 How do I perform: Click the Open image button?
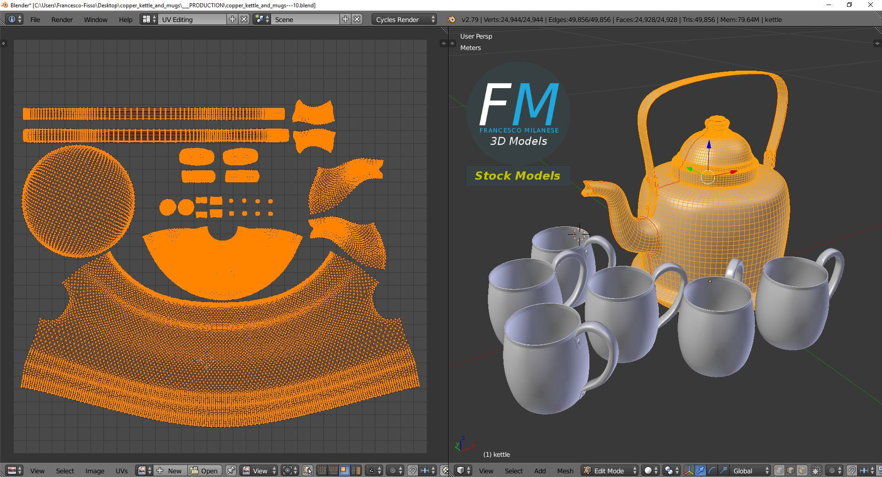point(204,471)
